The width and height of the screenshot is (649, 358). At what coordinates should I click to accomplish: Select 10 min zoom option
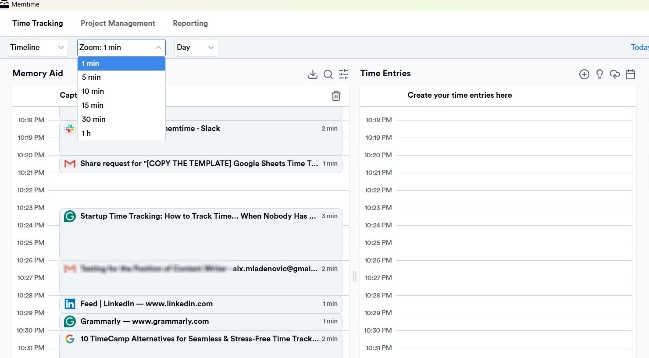121,91
